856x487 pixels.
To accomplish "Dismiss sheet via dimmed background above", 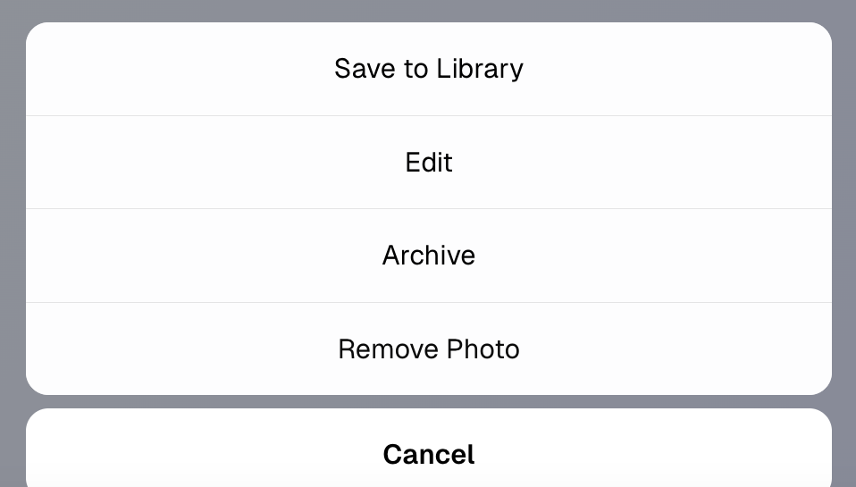I will [x=429, y=10].
